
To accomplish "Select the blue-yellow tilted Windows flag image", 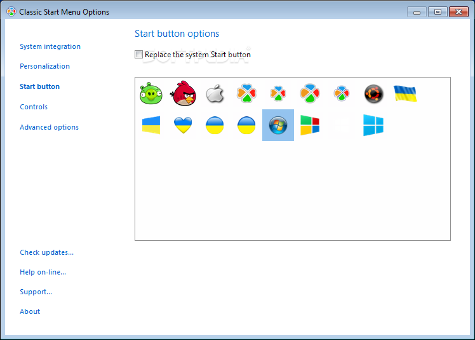I will 151,125.
